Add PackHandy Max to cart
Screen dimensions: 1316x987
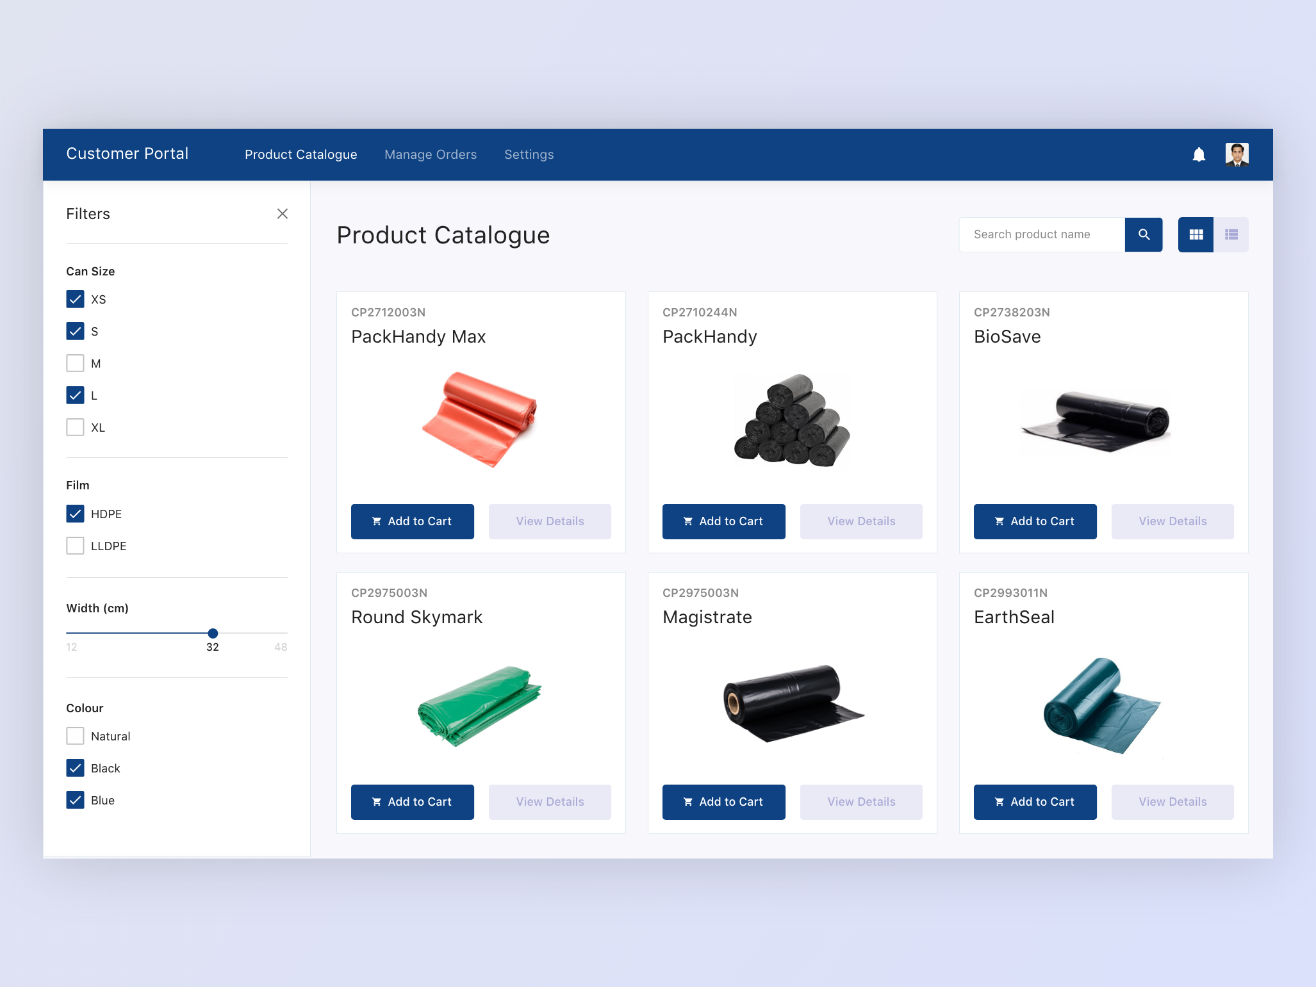[413, 521]
